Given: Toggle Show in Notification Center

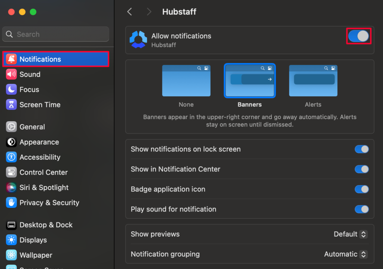Looking at the screenshot, I should tap(362, 169).
